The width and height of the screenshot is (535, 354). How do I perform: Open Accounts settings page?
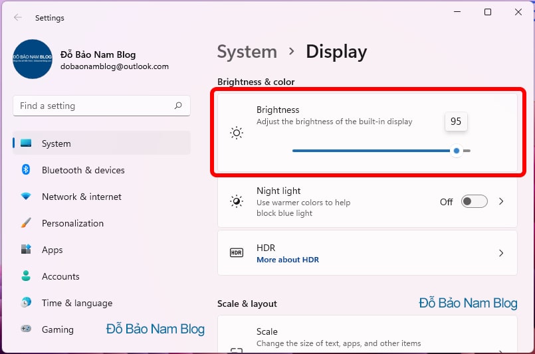click(x=101, y=276)
